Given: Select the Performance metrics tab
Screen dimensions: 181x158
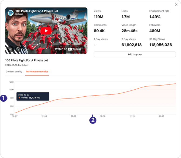Looking at the screenshot, I should tap(37, 72).
